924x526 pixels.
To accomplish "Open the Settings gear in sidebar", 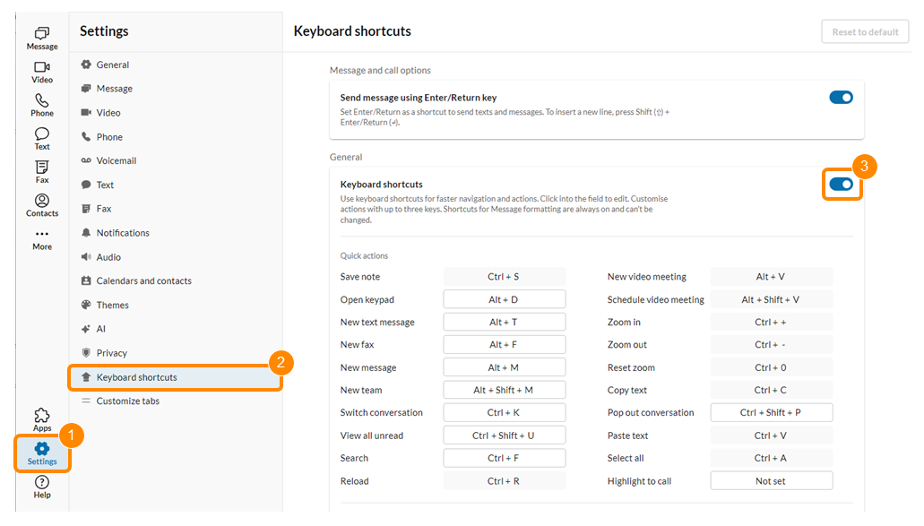I will [x=42, y=453].
